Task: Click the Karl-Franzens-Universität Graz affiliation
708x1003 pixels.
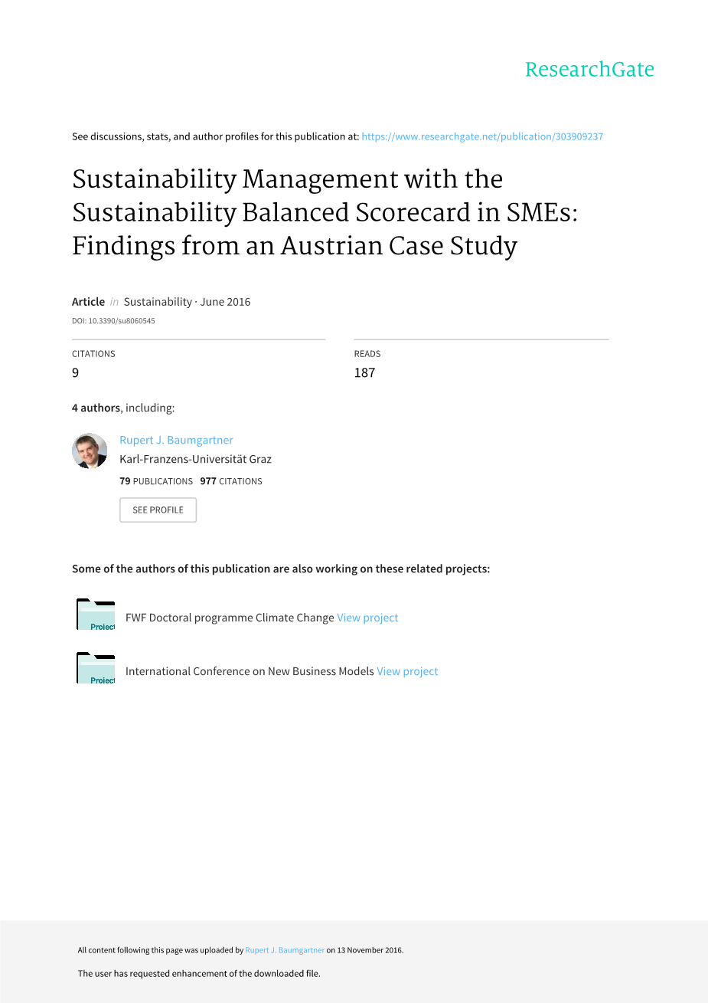Action: (x=195, y=459)
